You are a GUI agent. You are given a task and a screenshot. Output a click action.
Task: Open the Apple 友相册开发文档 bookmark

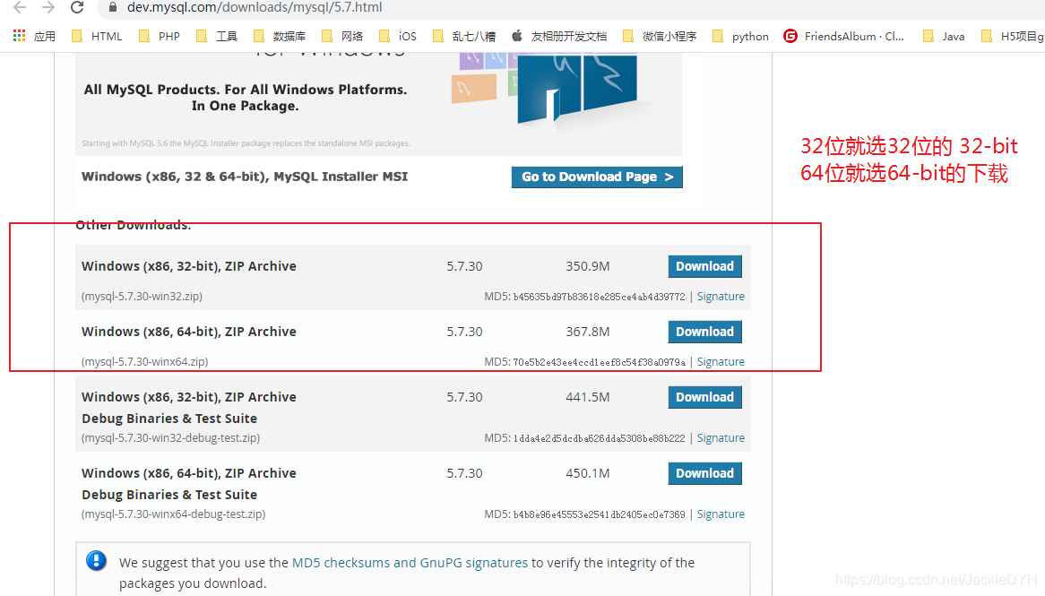point(559,36)
